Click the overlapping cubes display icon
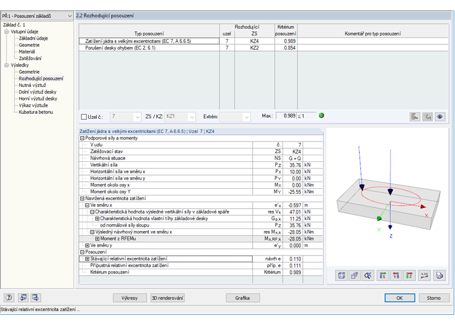Viewport: 455px width, 325px height. click(354, 275)
